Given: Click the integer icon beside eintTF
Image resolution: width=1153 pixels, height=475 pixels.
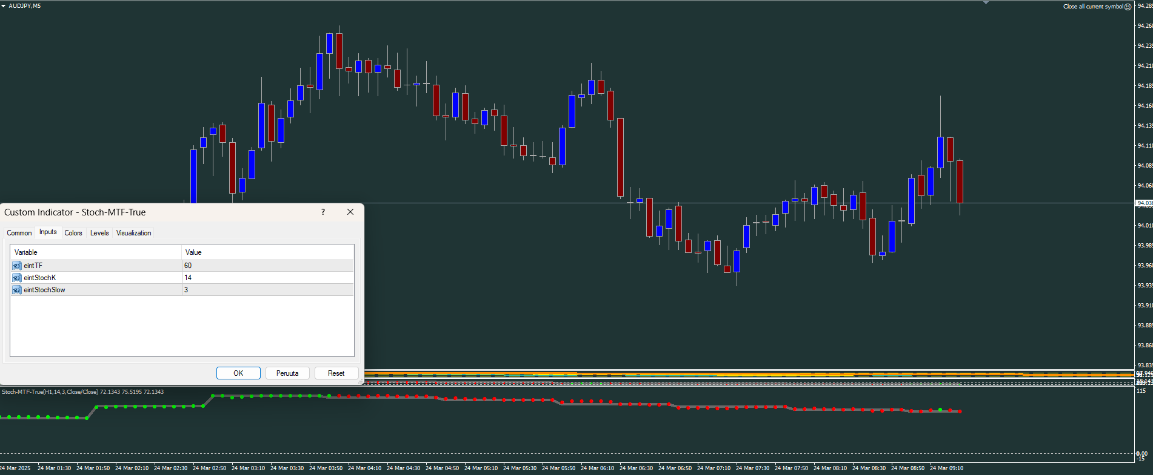Looking at the screenshot, I should tap(16, 266).
